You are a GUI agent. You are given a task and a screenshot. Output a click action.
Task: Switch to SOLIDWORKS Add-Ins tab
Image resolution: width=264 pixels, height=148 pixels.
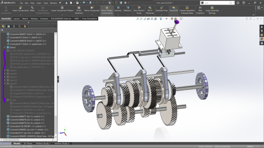click(x=61, y=19)
